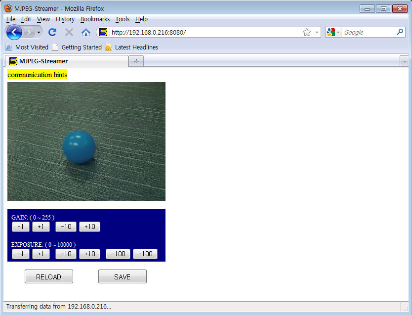The width and height of the screenshot is (412, 315).
Task: Increase EXPOSURE by 100
Action: point(145,254)
